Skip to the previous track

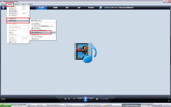pyautogui.click(x=80, y=99)
